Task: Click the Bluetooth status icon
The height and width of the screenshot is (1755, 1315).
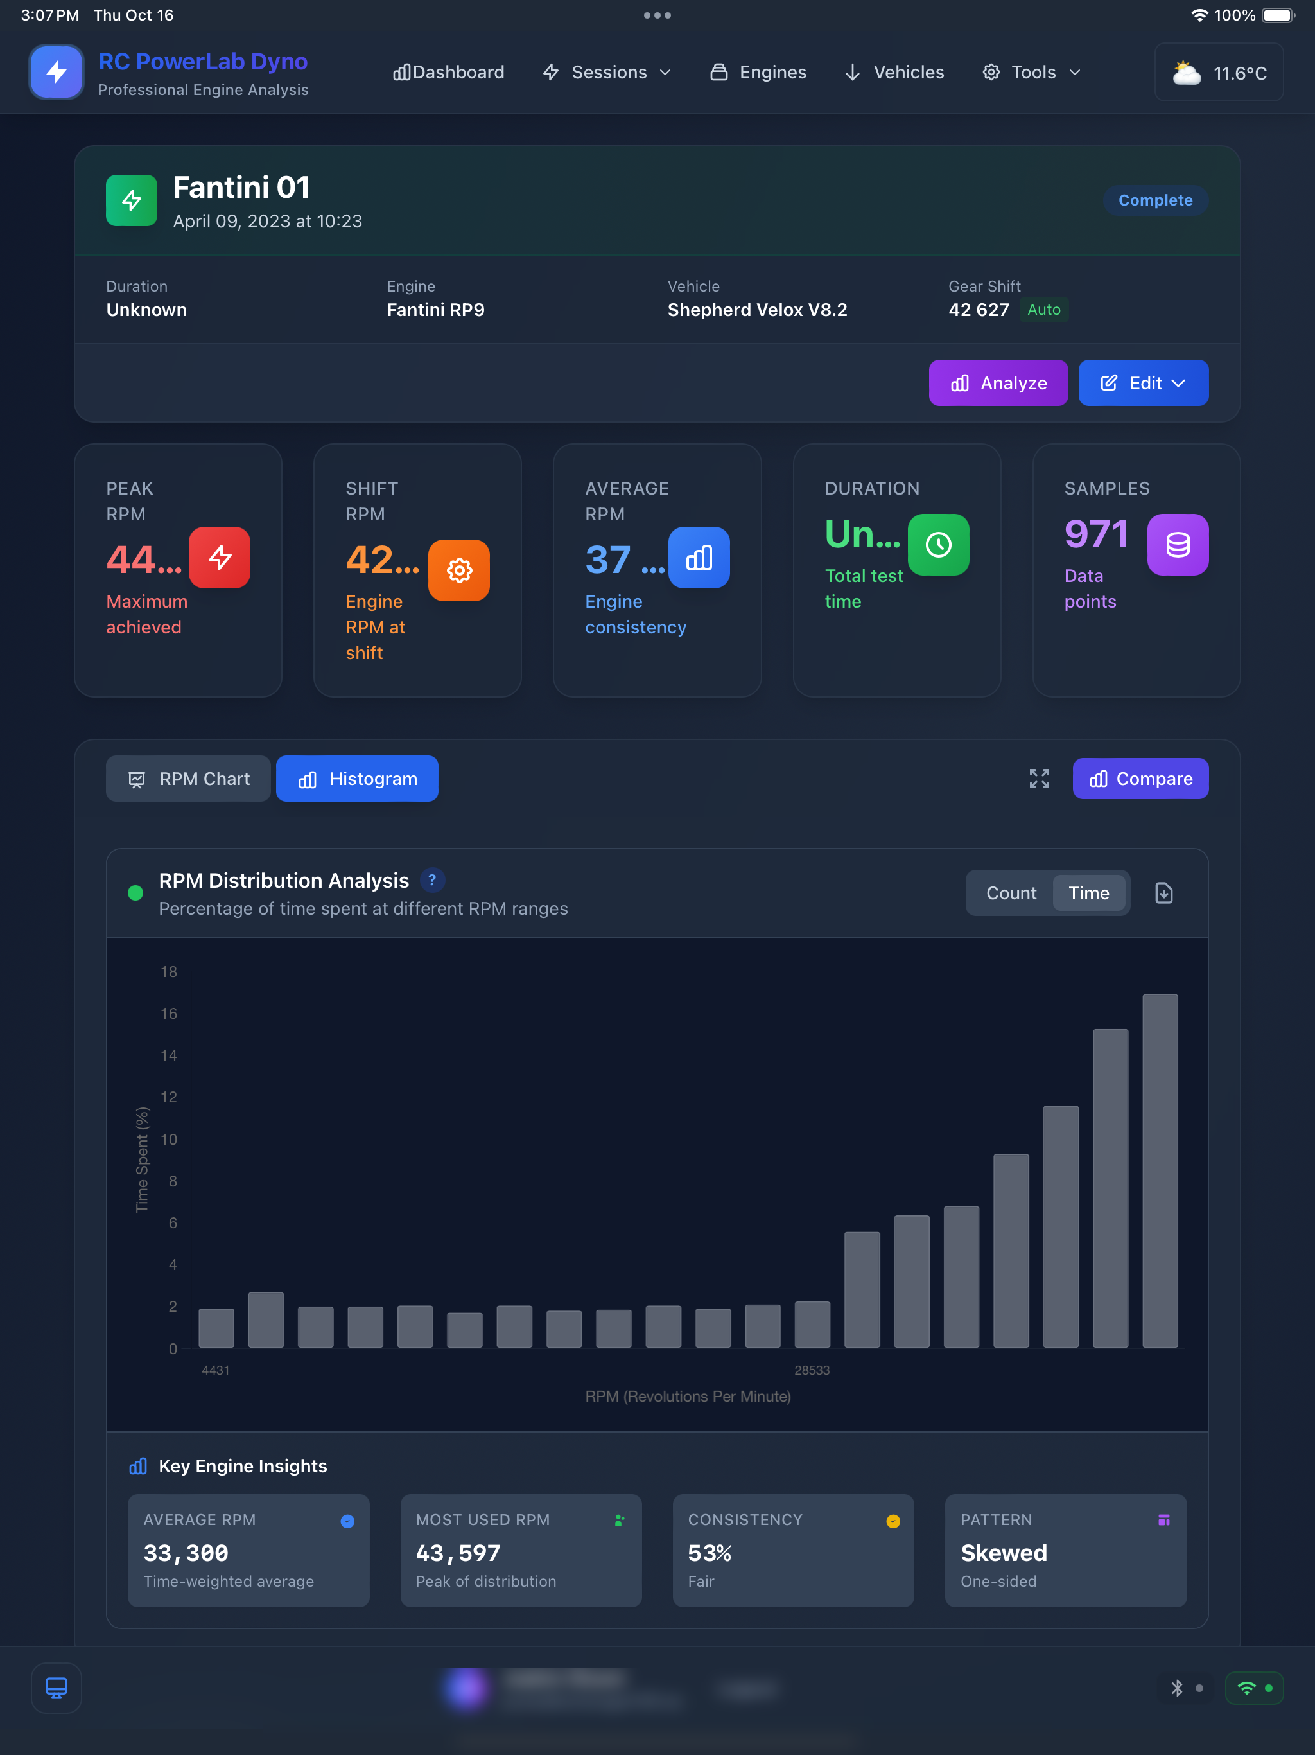Action: pos(1177,1688)
